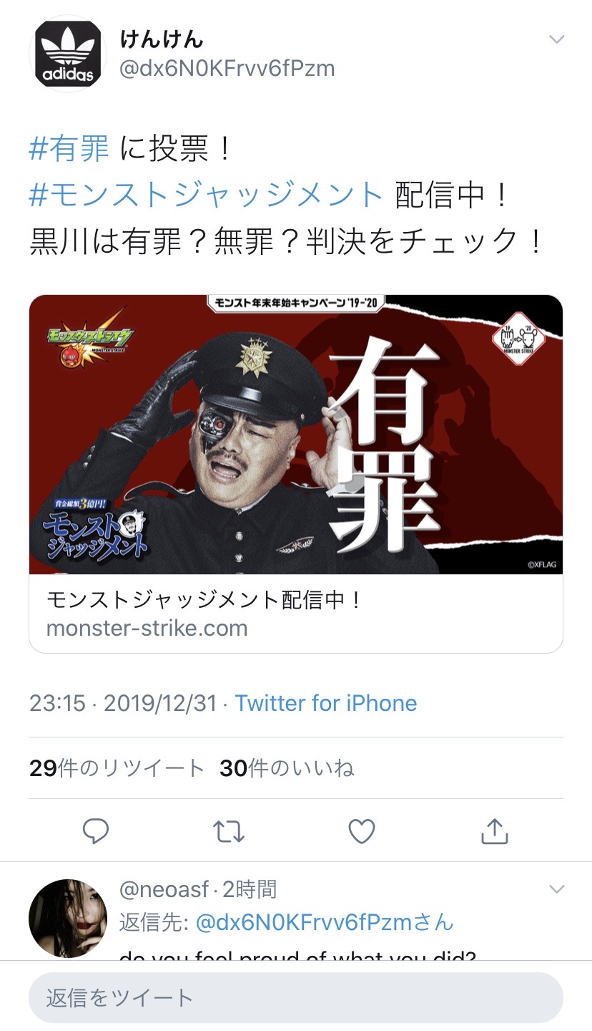The height and width of the screenshot is (1031, 592).
Task: Open the @dx6N0KFrvv6fPzmさん mention in the reply
Action: pos(325,922)
